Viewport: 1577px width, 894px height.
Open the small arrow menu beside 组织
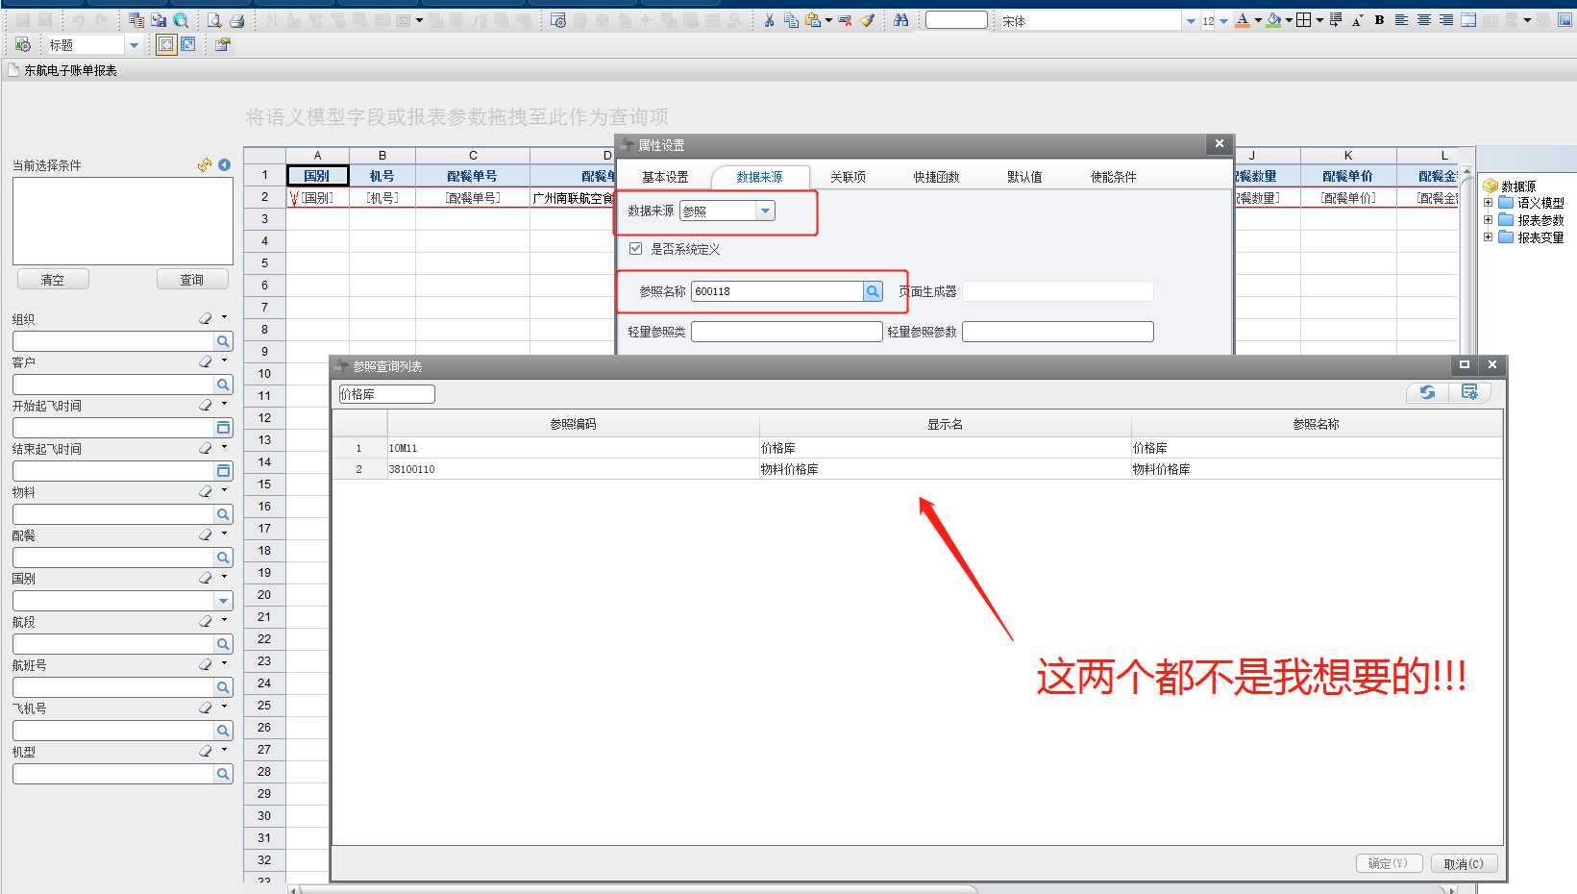pos(225,317)
